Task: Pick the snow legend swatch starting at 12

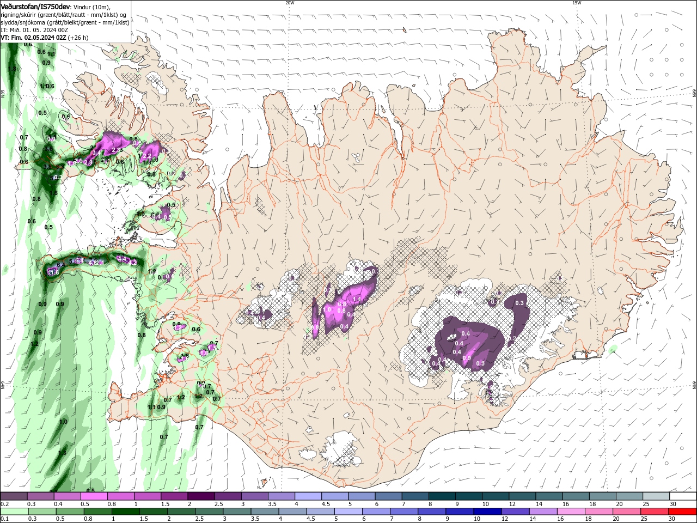Action: click(x=522, y=496)
